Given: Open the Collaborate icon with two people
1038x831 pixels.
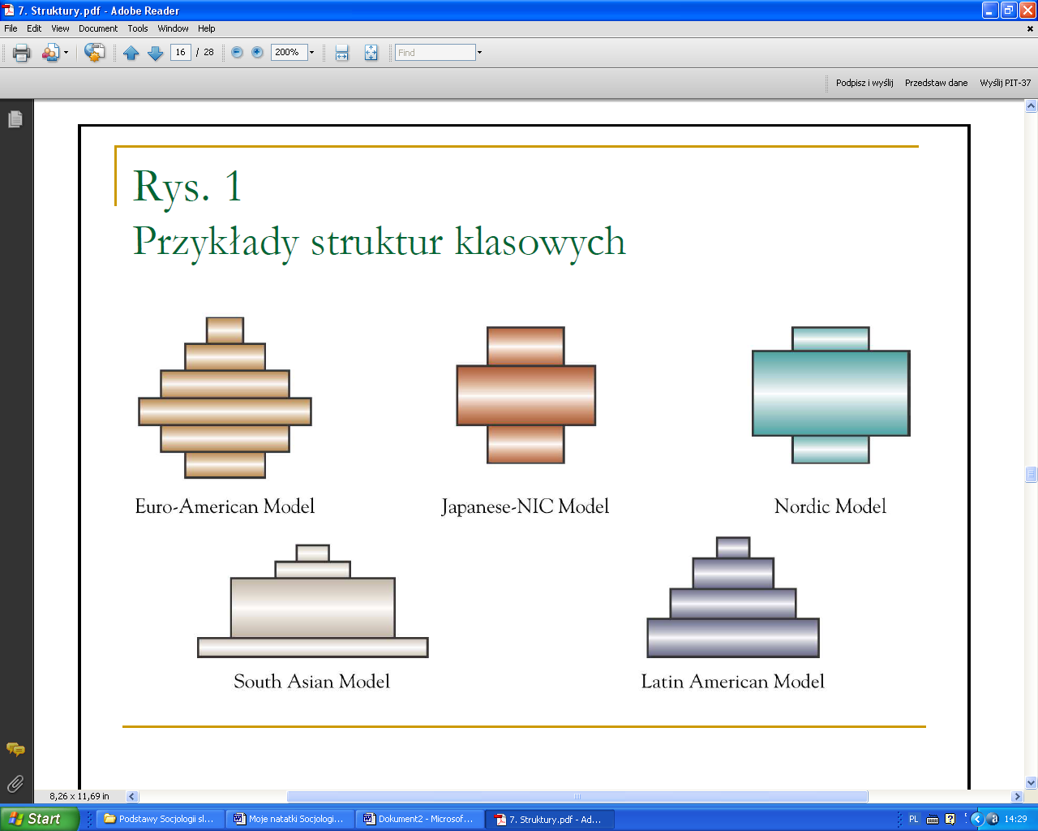Looking at the screenshot, I should (x=50, y=53).
